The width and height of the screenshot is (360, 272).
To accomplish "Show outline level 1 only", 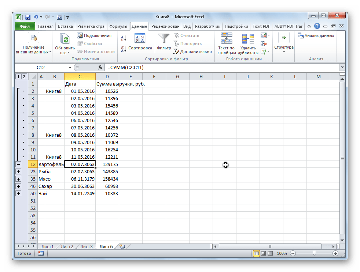I will tap(18, 76).
